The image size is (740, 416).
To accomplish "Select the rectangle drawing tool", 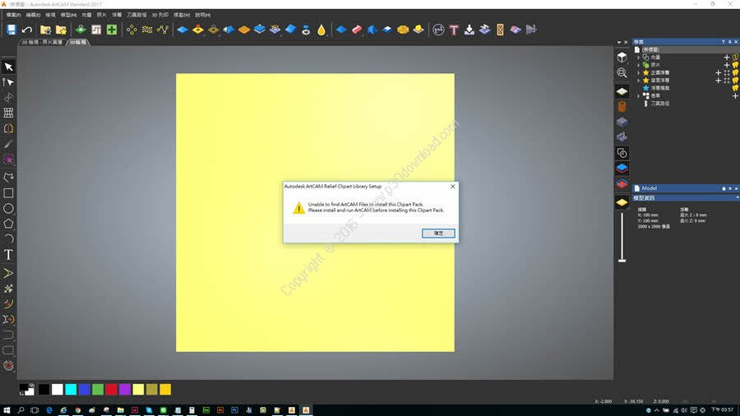I will 8,193.
